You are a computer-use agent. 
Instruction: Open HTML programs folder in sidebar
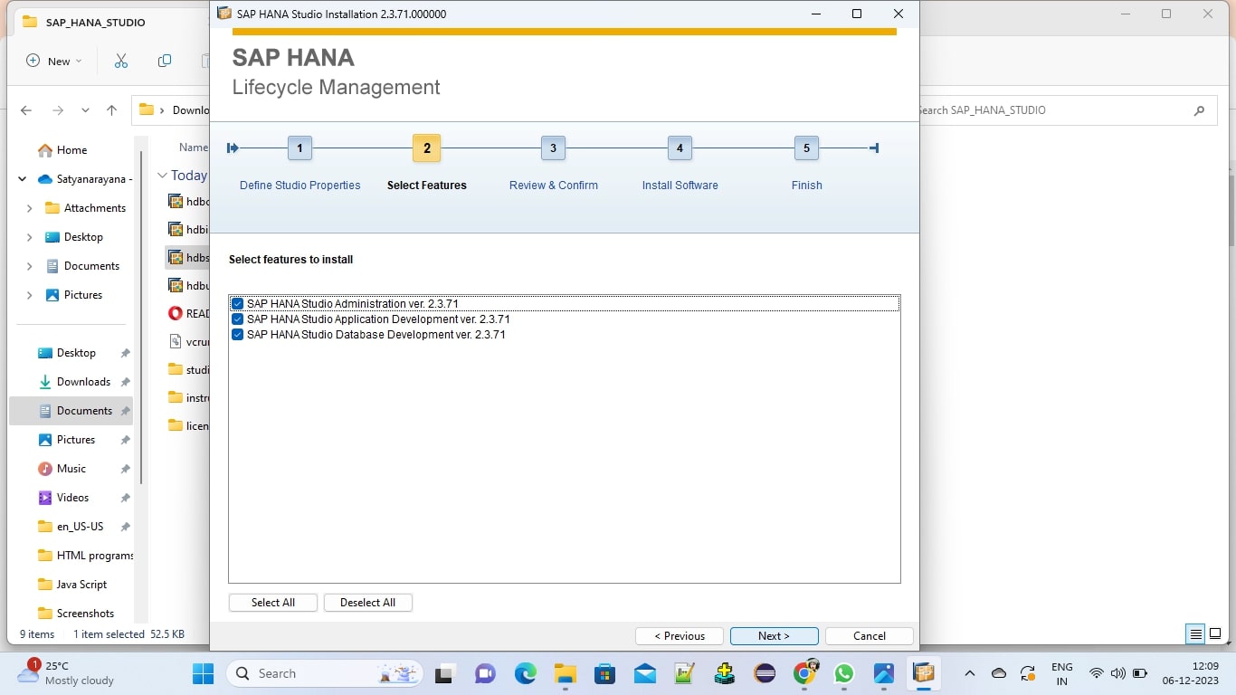[x=85, y=556]
